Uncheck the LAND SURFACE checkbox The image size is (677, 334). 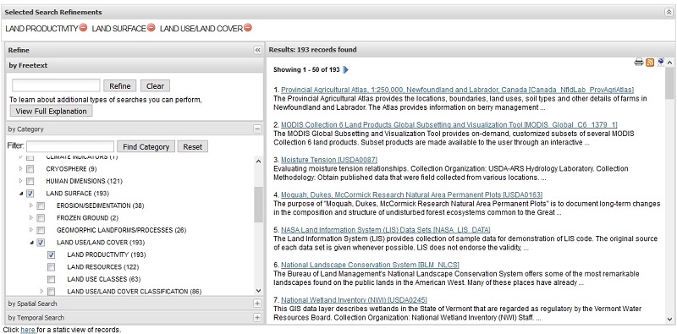(x=30, y=194)
